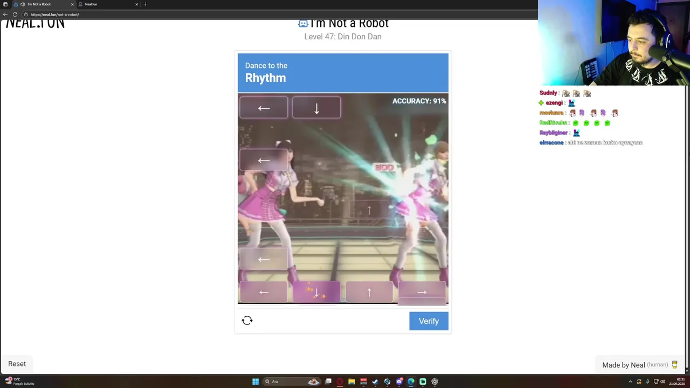The height and width of the screenshot is (388, 690).
Task: Click the taskbar search box Ara
Action: point(291,382)
